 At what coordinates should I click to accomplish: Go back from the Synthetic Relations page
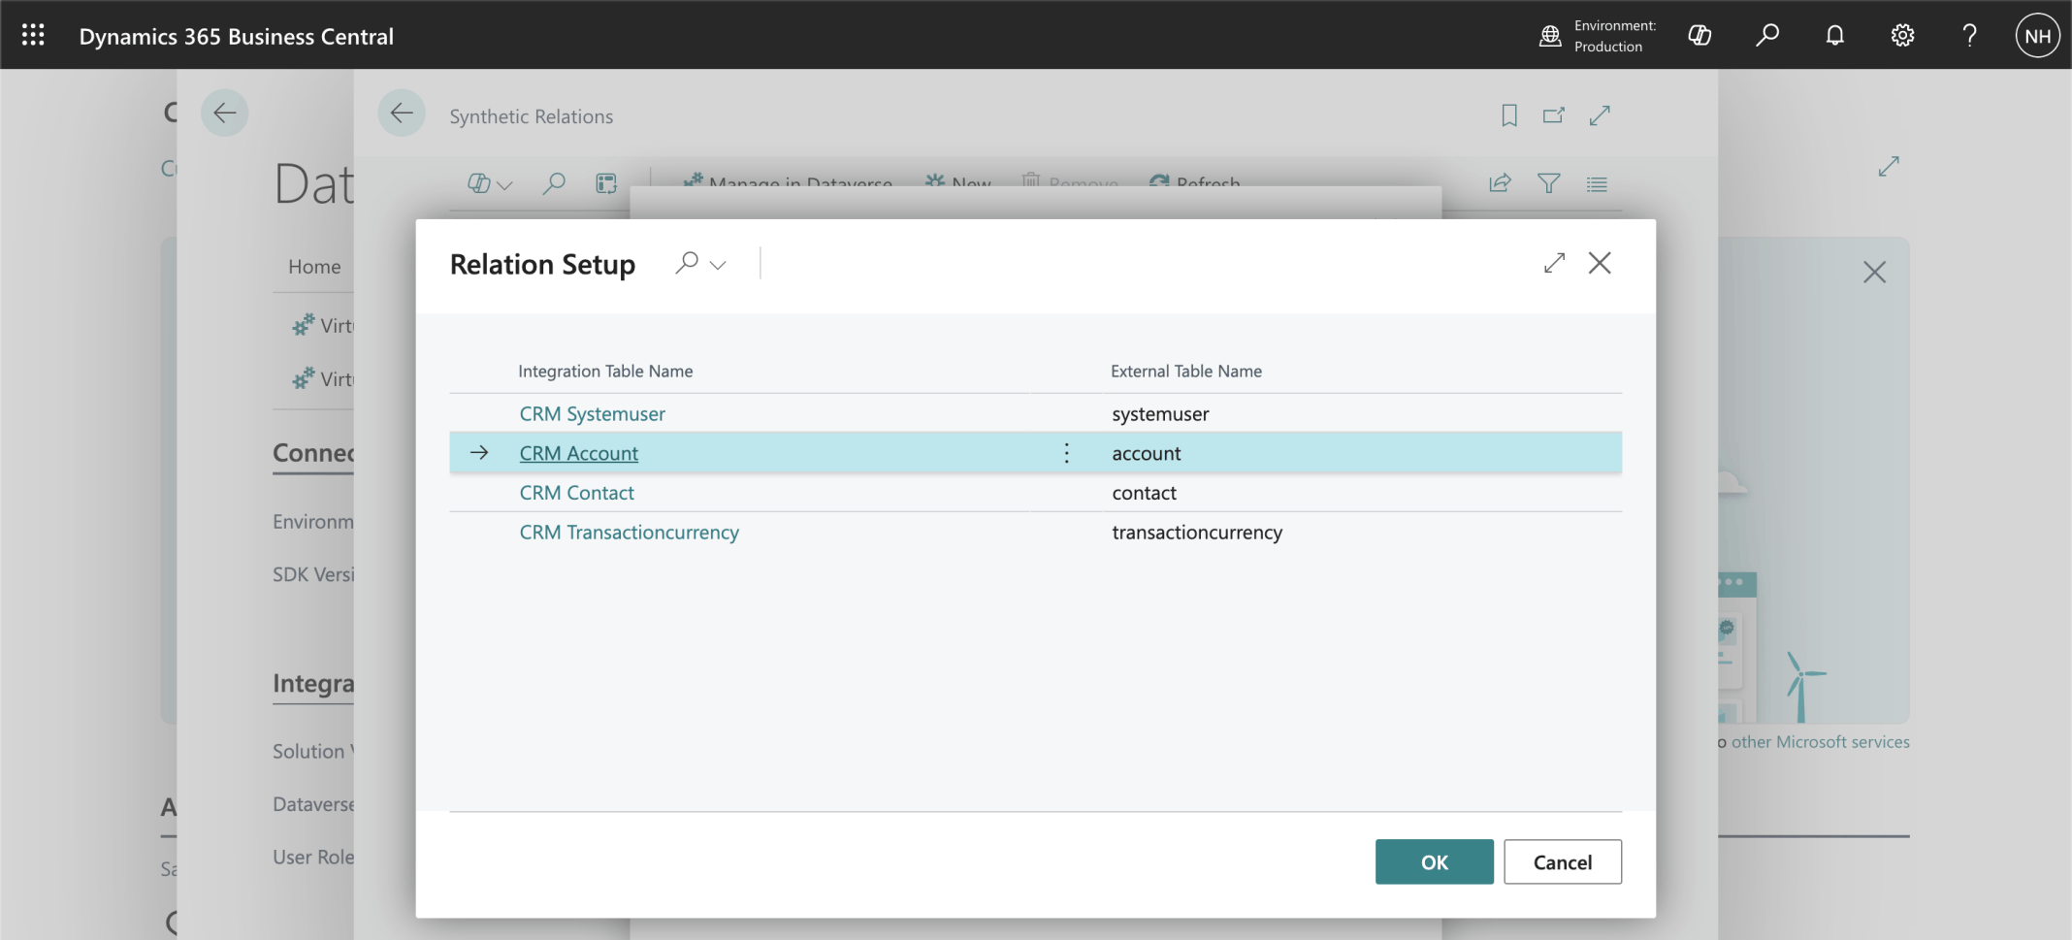pos(402,113)
